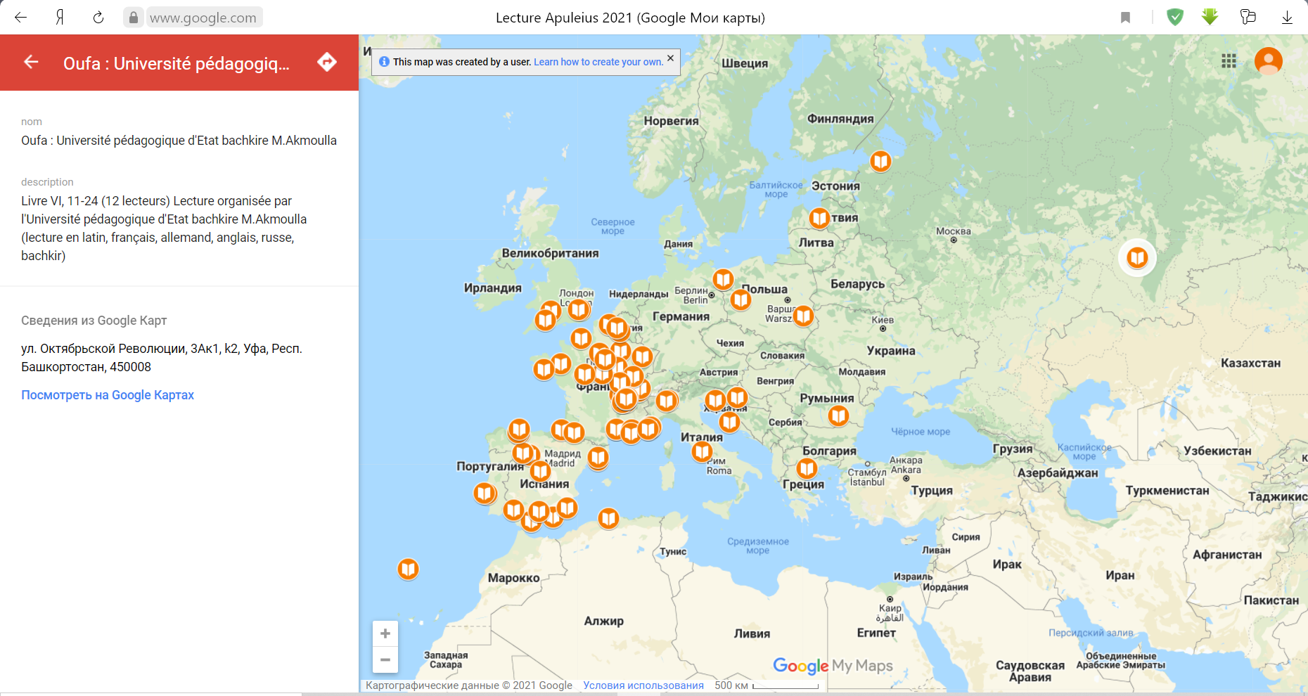Select the marker over Greece
Viewport: 1308px width, 696px height.
(x=807, y=468)
